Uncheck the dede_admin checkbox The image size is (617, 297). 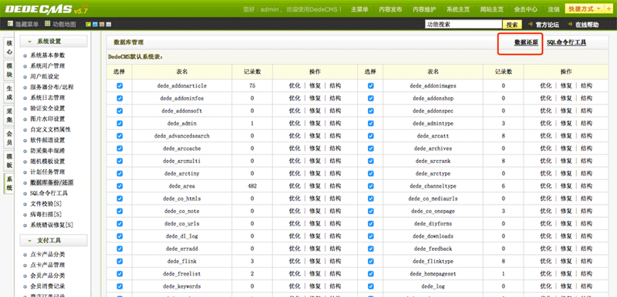point(120,123)
